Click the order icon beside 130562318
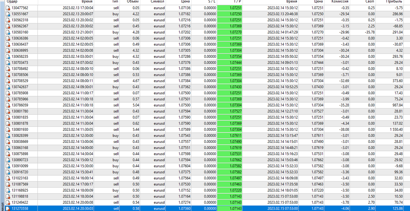Image resolution: width=410 pixels, height=211 pixels. [8, 20]
